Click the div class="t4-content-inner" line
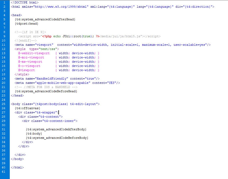This screenshot has height=179, width=228. coord(50,121)
